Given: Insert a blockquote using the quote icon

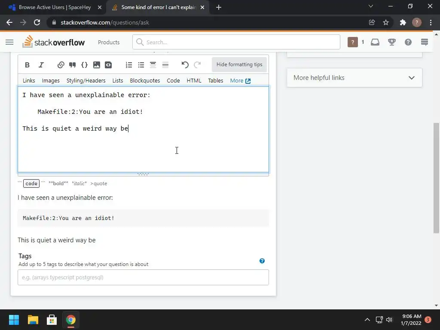Looking at the screenshot, I should click(x=72, y=65).
